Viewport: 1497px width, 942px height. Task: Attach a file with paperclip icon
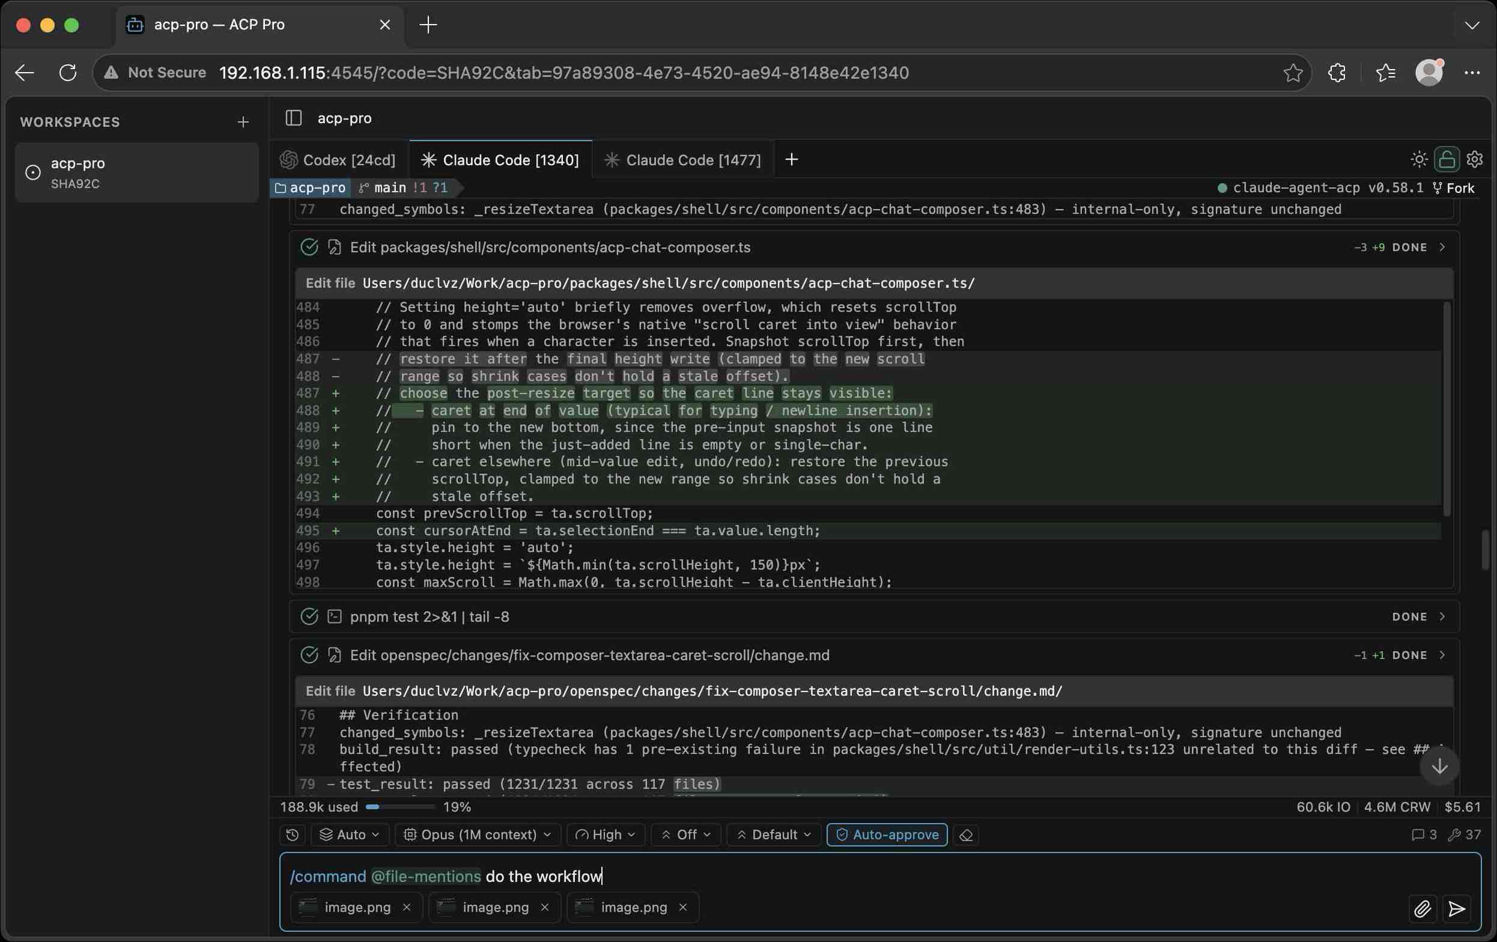pyautogui.click(x=1423, y=909)
